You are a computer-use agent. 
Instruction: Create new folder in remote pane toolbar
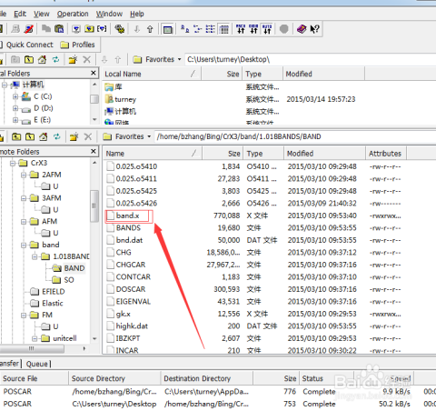coord(74,136)
